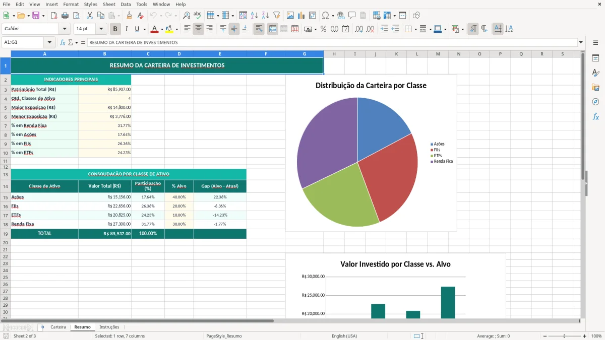Open borders dropdown arrow
Screen dimensions: 605x340
pos(416,29)
